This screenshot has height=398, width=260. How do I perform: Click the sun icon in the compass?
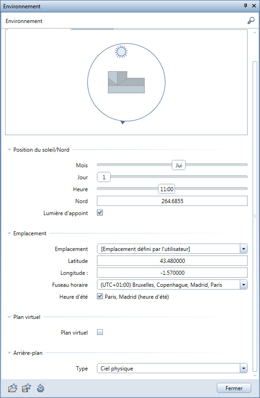pyautogui.click(x=121, y=52)
